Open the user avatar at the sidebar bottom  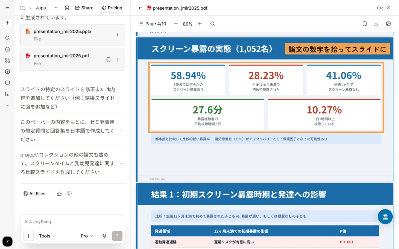point(7,241)
